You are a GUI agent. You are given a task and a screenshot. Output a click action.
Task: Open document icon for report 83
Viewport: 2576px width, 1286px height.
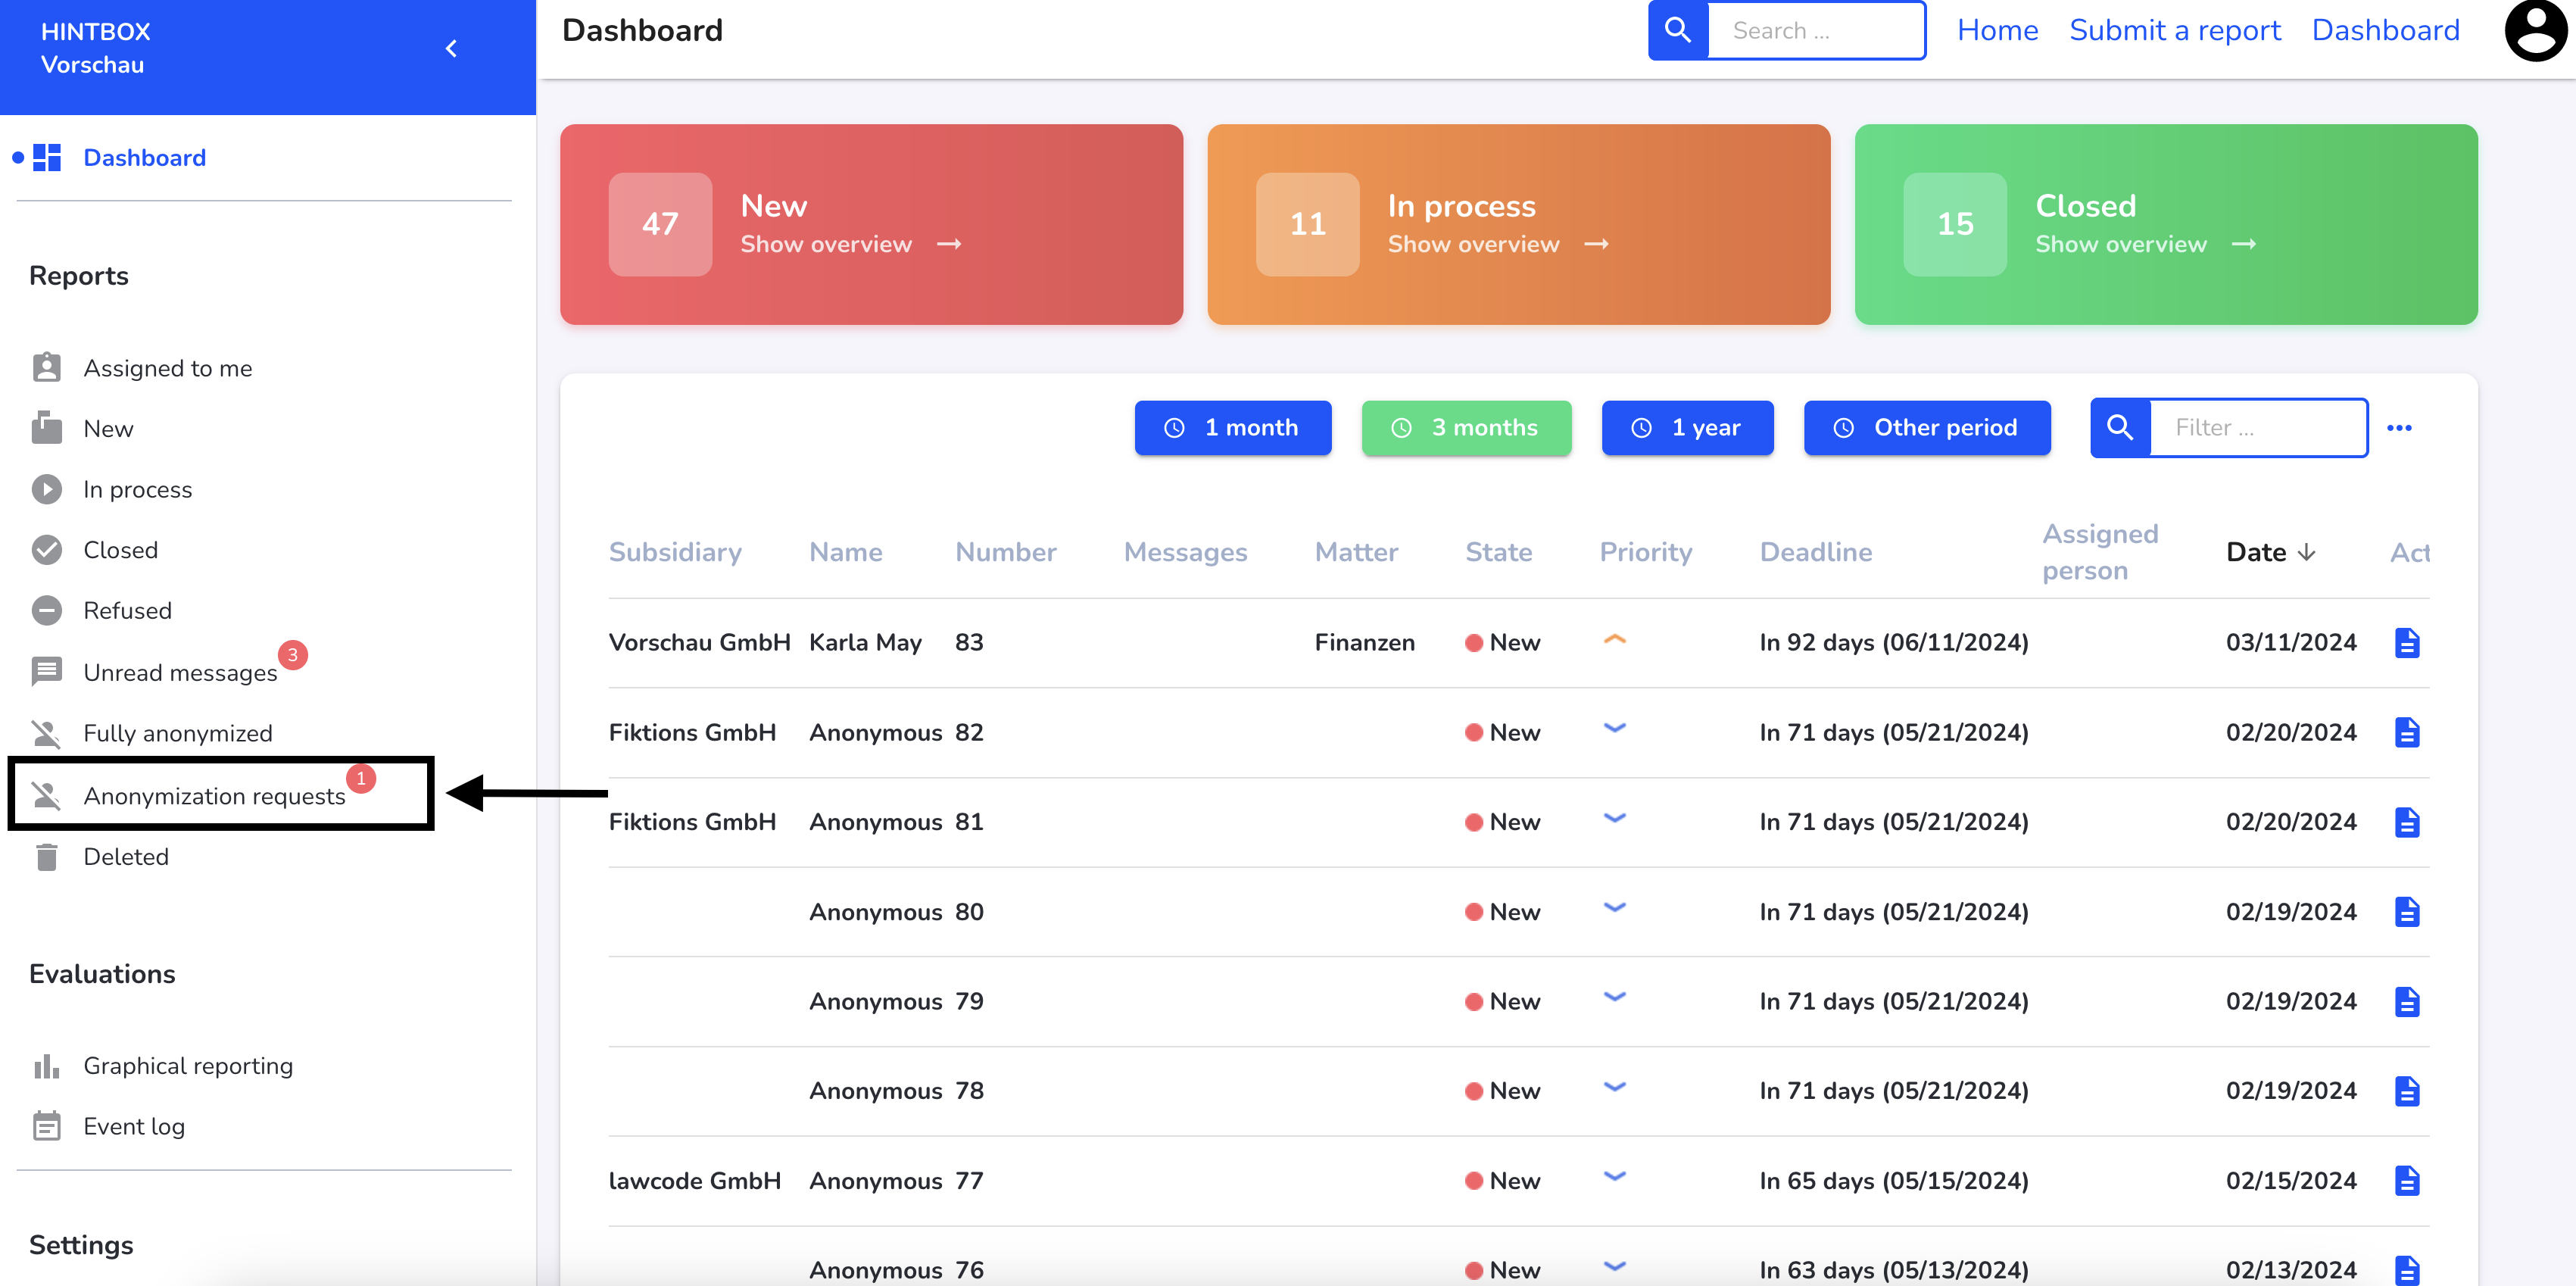click(2407, 642)
